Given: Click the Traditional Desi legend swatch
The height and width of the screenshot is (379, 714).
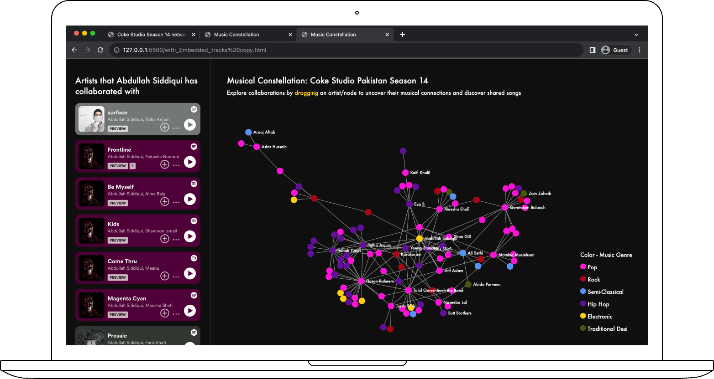Looking at the screenshot, I should tap(583, 328).
